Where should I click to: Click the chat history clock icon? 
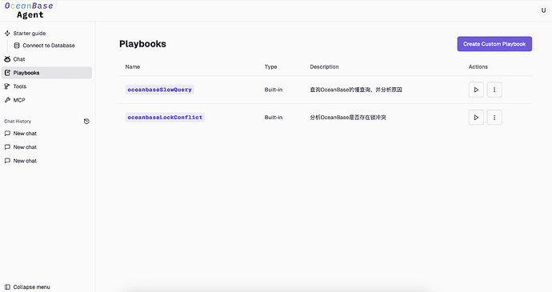pos(86,121)
